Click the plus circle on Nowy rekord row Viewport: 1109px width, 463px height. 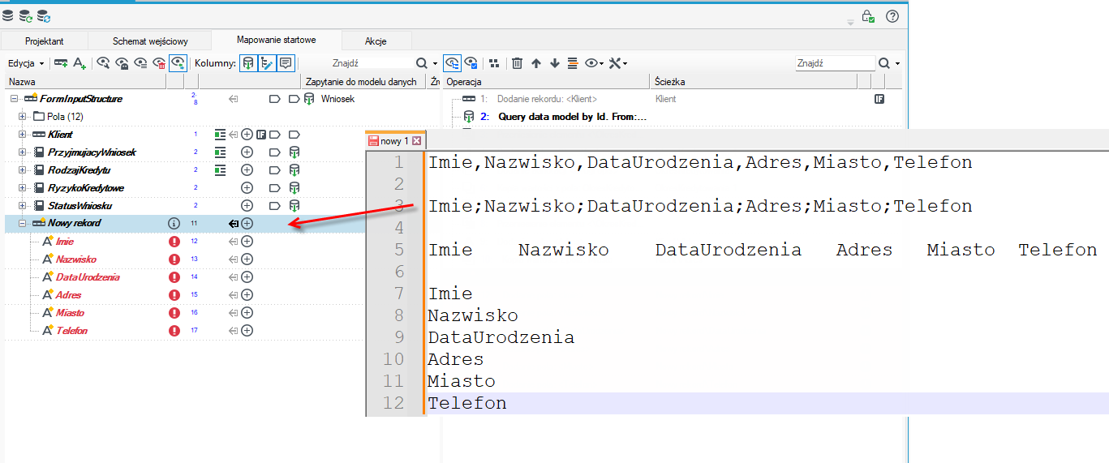click(247, 223)
